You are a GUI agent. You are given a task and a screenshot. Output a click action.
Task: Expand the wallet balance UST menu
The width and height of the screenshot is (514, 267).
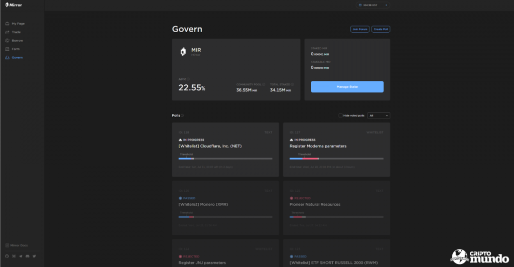[373, 5]
